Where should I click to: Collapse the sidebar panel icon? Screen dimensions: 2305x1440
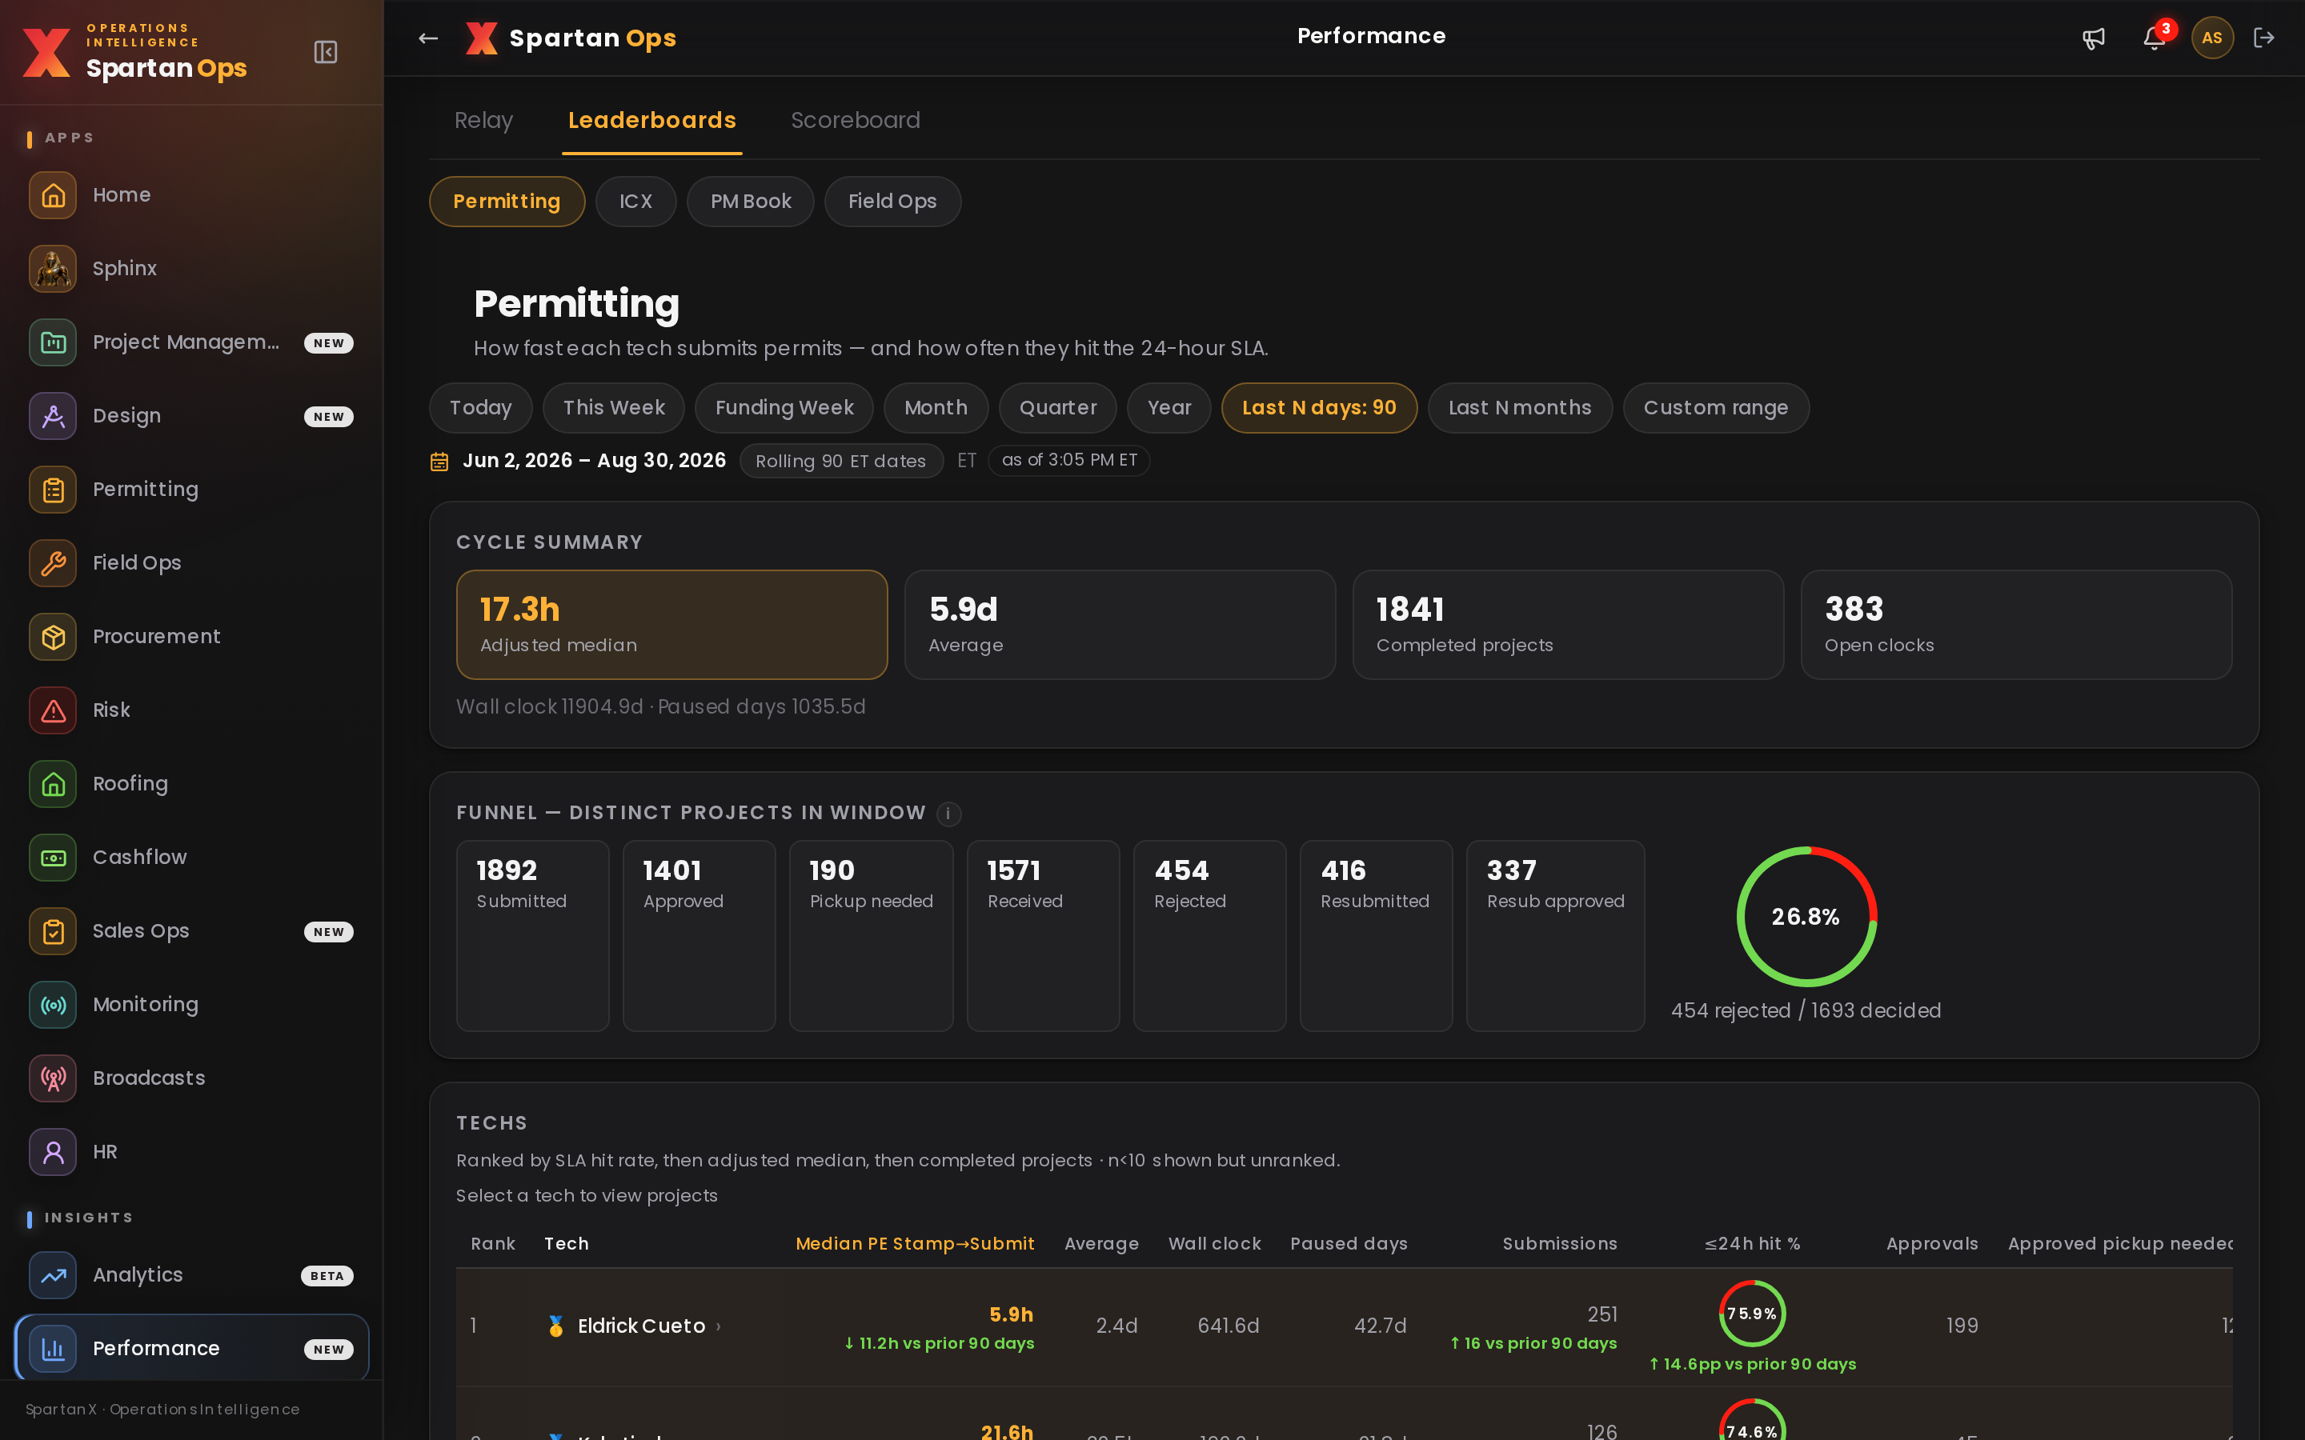[x=326, y=51]
